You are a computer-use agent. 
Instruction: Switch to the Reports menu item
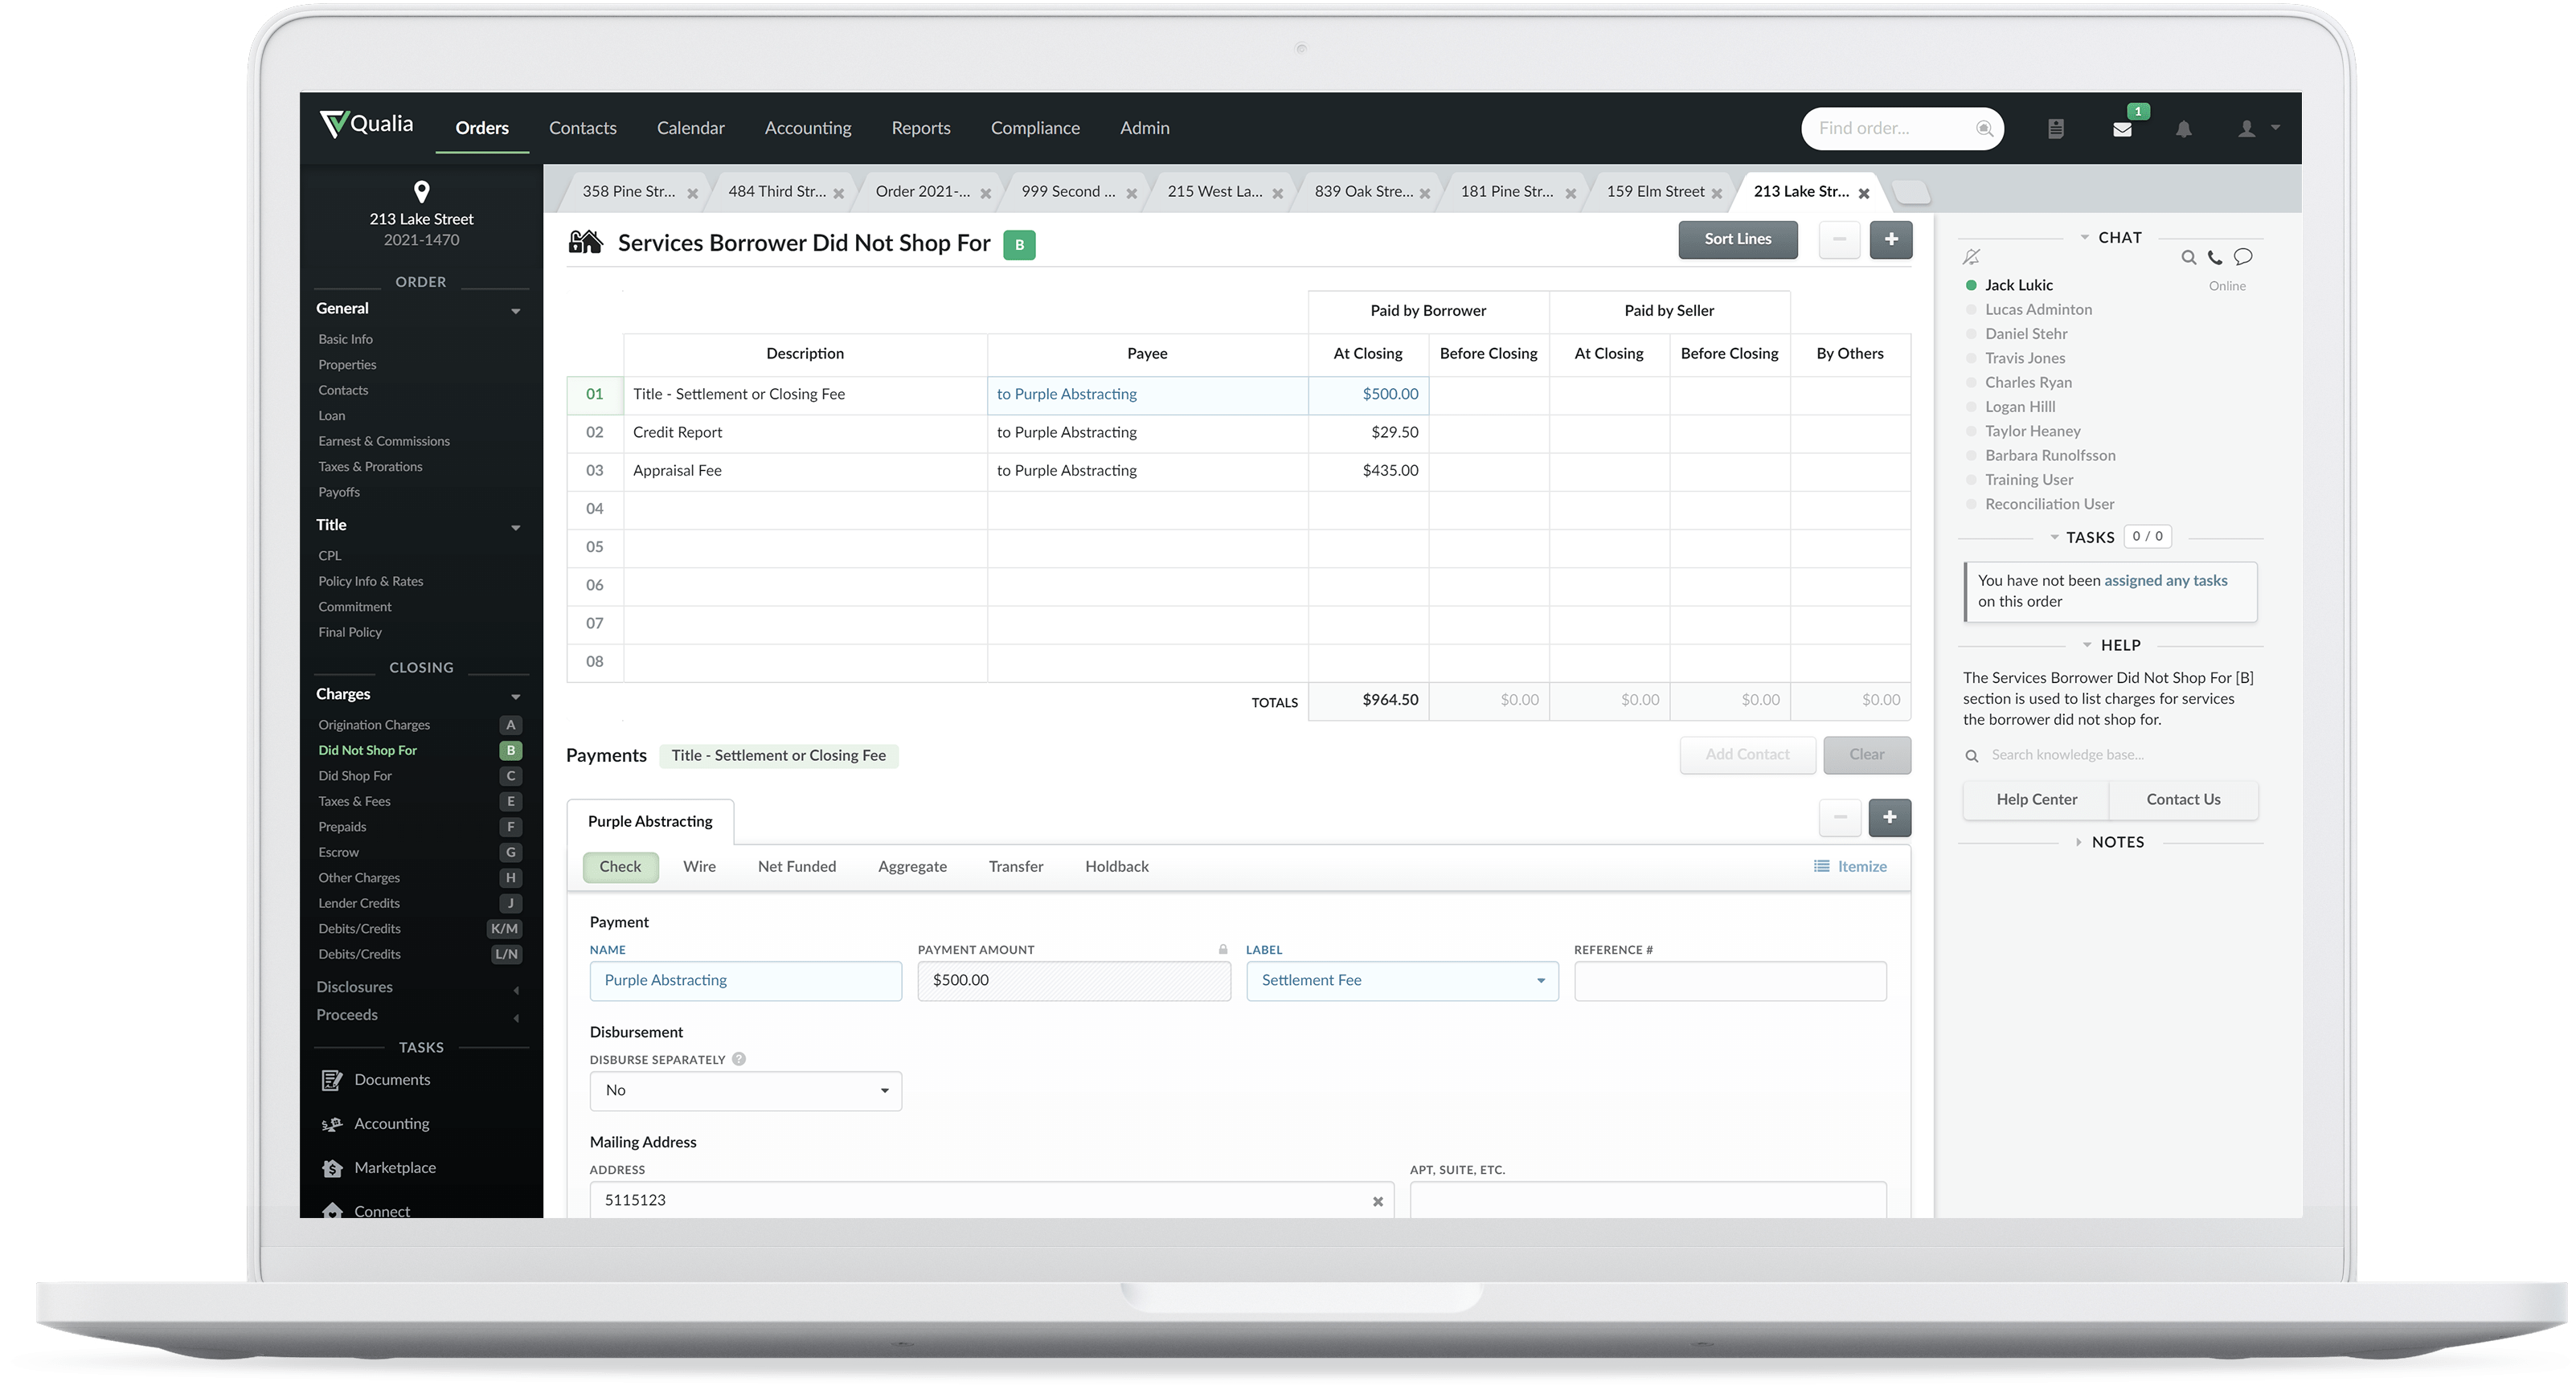coord(921,128)
